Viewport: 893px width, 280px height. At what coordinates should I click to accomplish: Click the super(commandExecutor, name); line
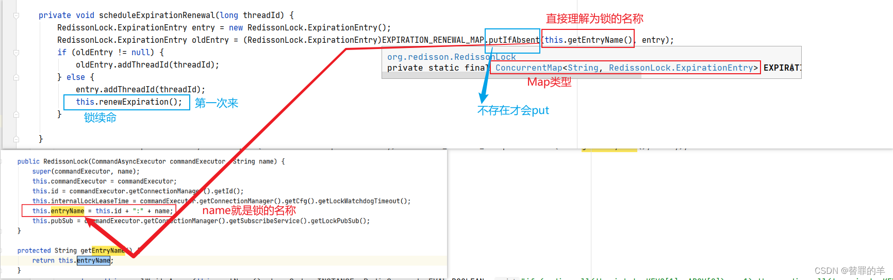86,172
